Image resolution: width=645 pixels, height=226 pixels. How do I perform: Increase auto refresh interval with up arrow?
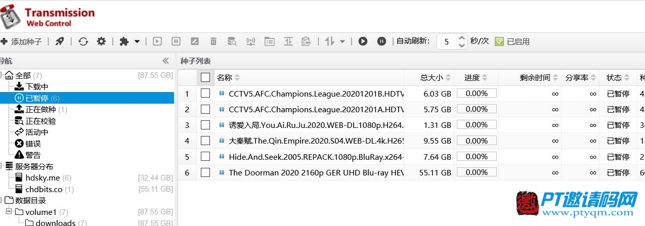[x=461, y=38]
